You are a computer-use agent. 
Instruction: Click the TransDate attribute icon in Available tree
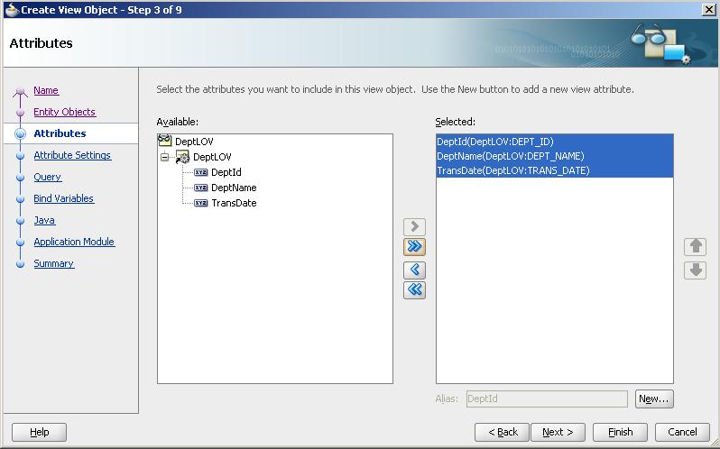[x=200, y=203]
